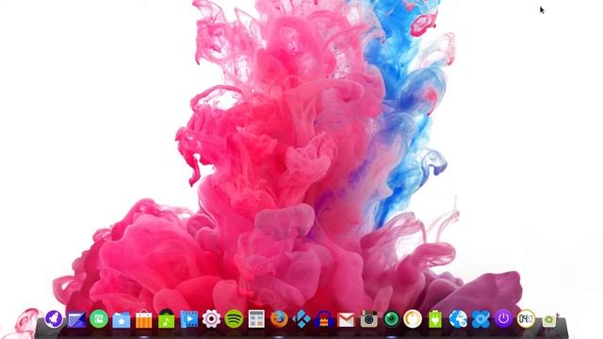
Task: Open the blue home folder file manager
Action: [122, 320]
